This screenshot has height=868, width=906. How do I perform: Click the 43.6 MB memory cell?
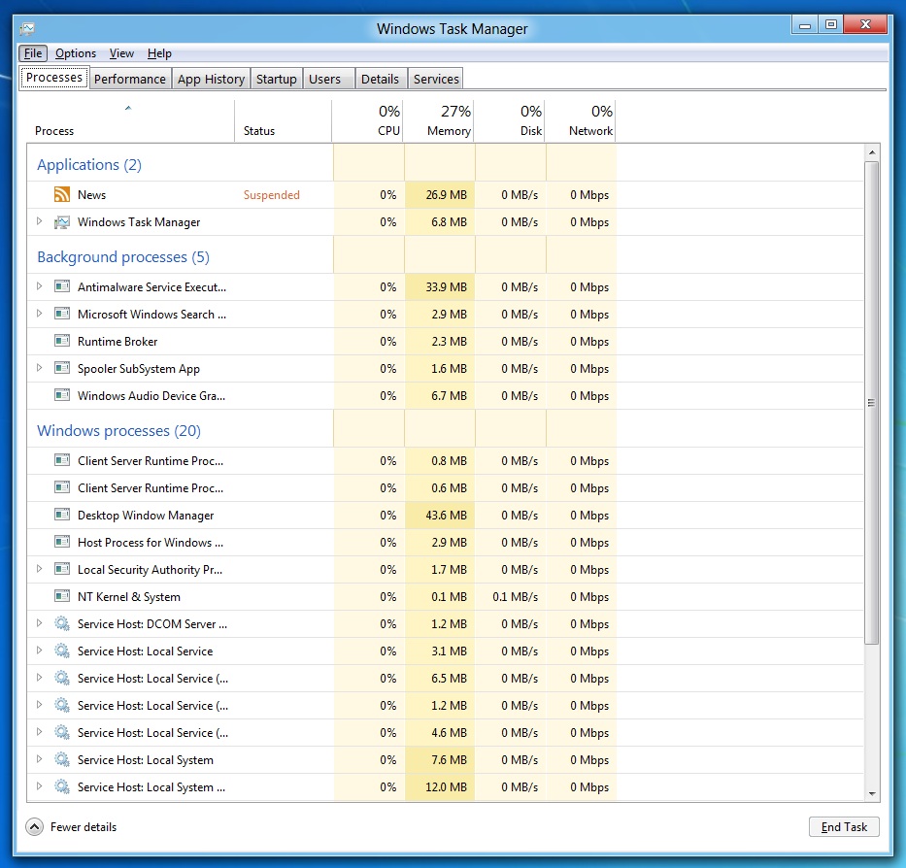tap(440, 515)
